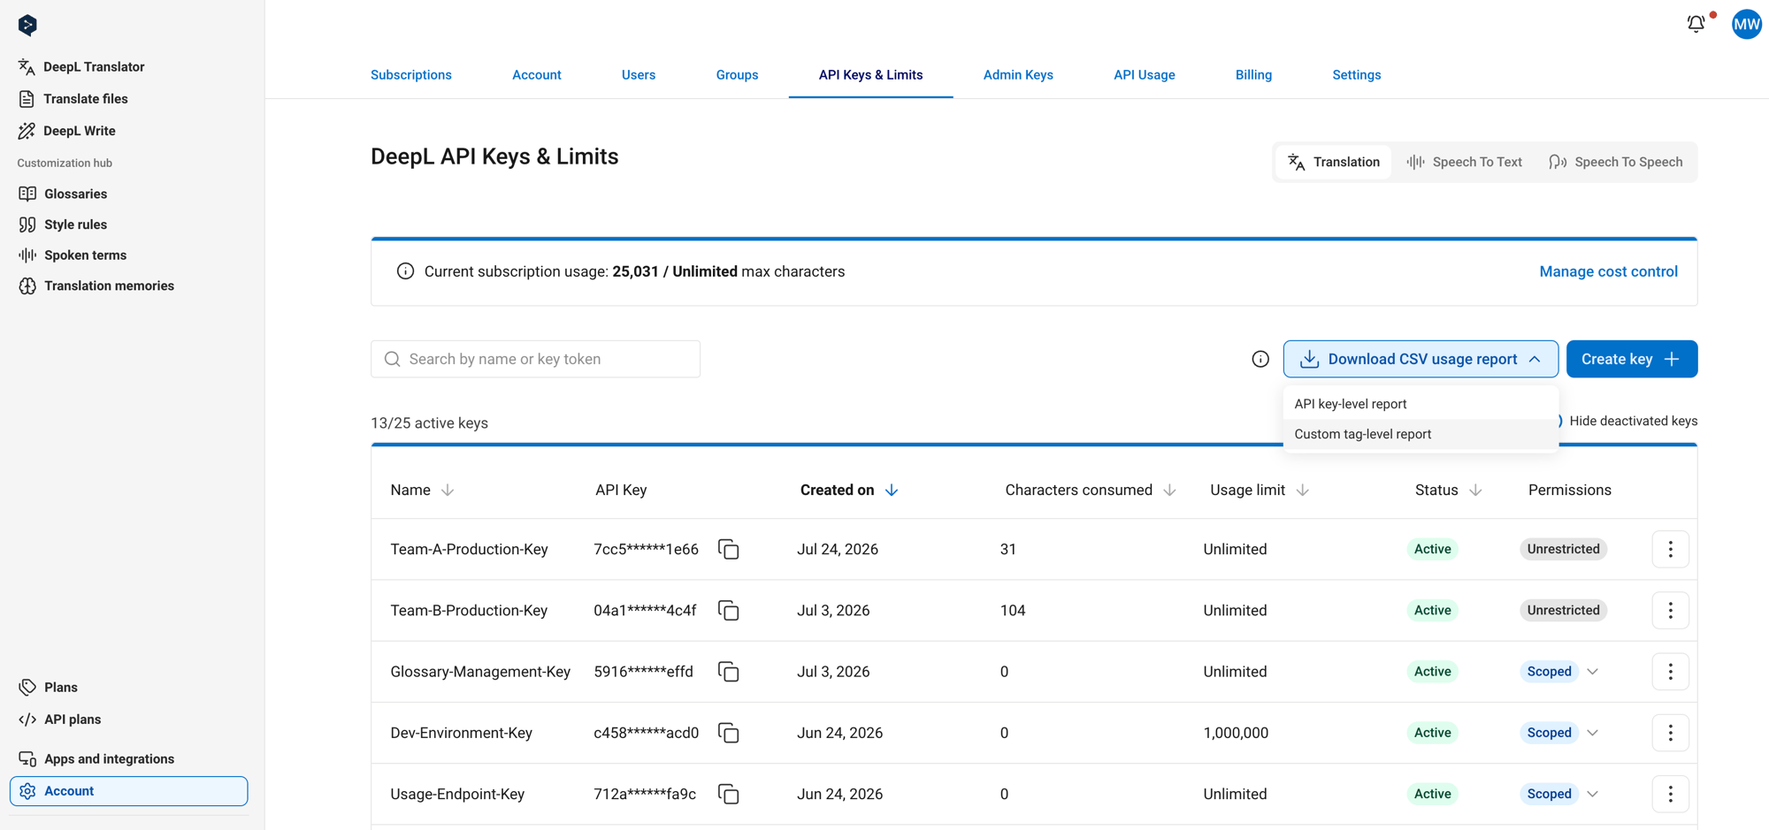
Task: Sort by Status arrow
Action: pos(1475,490)
